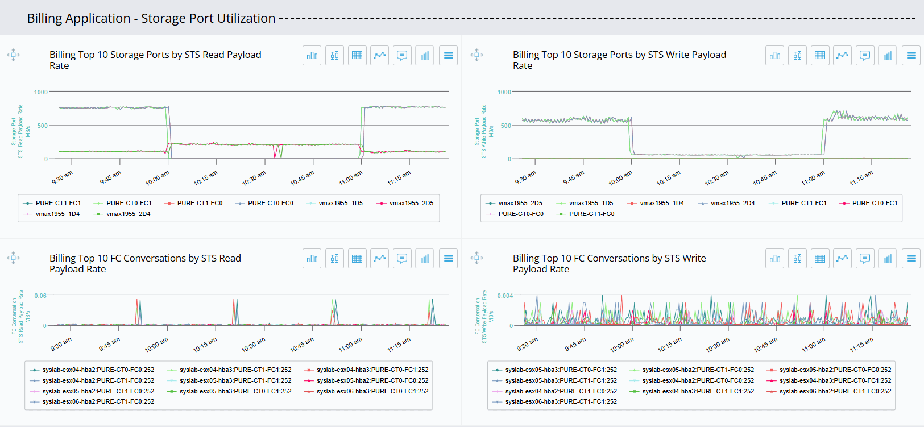Show box plot for FC Conversations Read chart
Viewport: 924px width, 427px height.
point(334,259)
